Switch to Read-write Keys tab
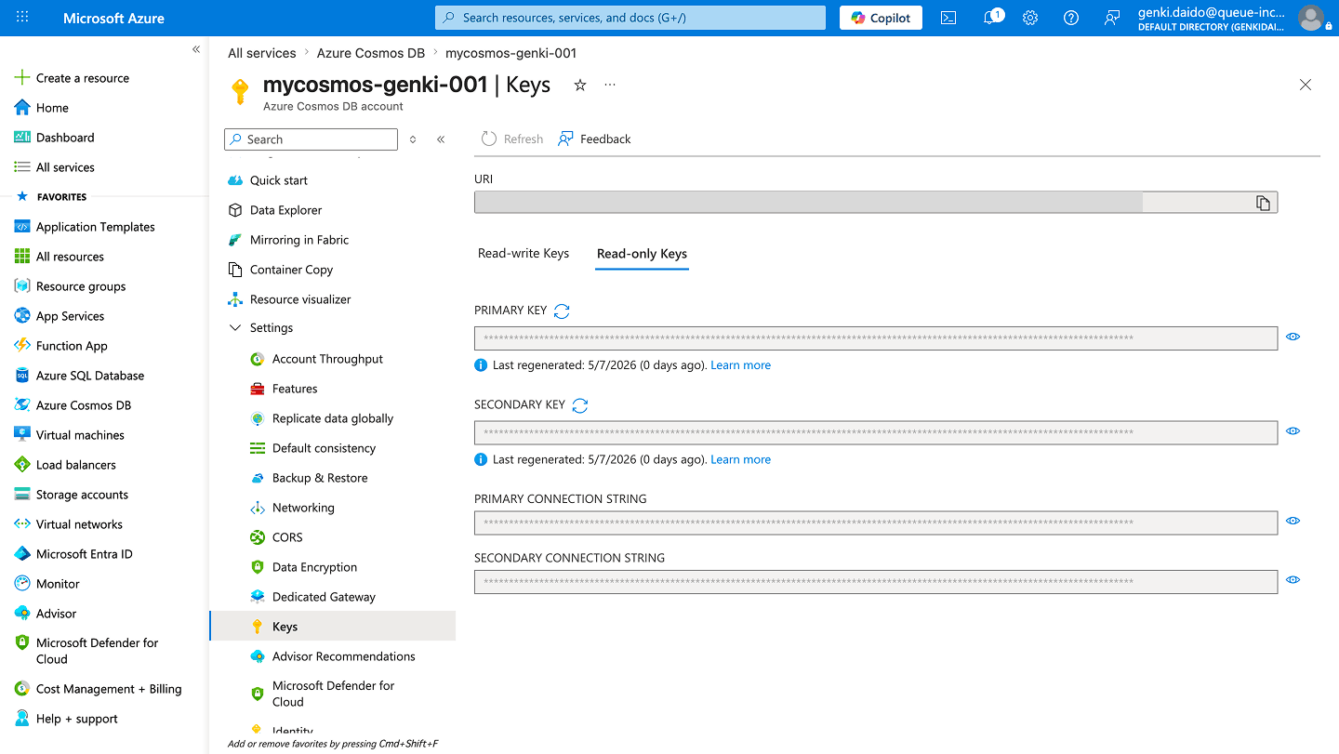Viewport: 1339px width, 754px height. pos(524,254)
